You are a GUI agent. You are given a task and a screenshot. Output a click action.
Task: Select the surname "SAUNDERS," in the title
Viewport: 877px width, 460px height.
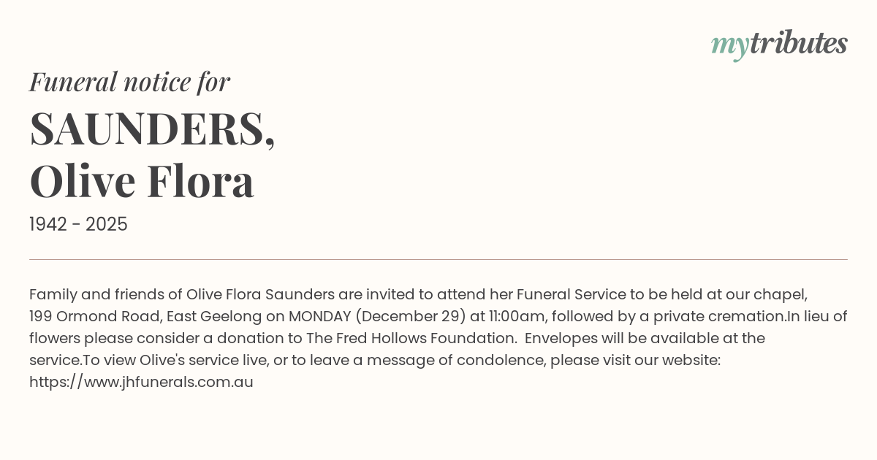pyautogui.click(x=152, y=129)
